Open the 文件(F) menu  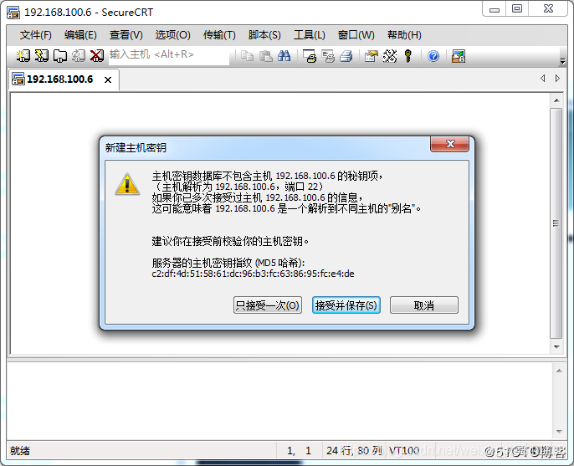pyautogui.click(x=35, y=35)
